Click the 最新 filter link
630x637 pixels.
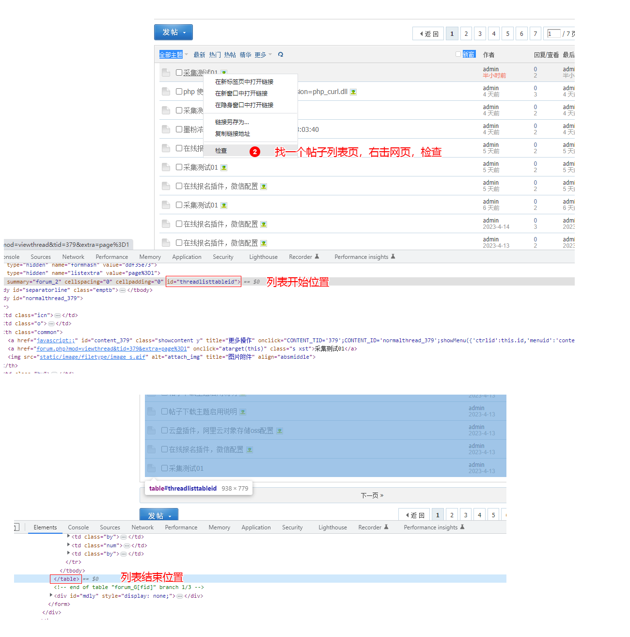199,55
